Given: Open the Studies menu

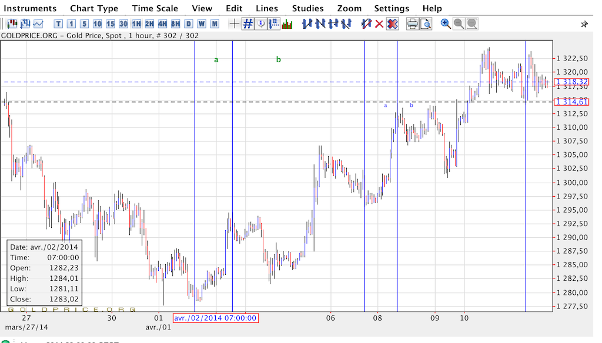Looking at the screenshot, I should 307,8.
